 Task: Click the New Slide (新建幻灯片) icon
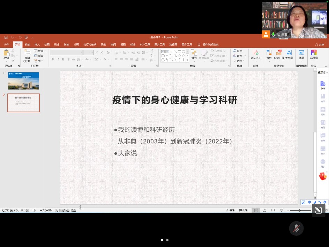coord(28,53)
